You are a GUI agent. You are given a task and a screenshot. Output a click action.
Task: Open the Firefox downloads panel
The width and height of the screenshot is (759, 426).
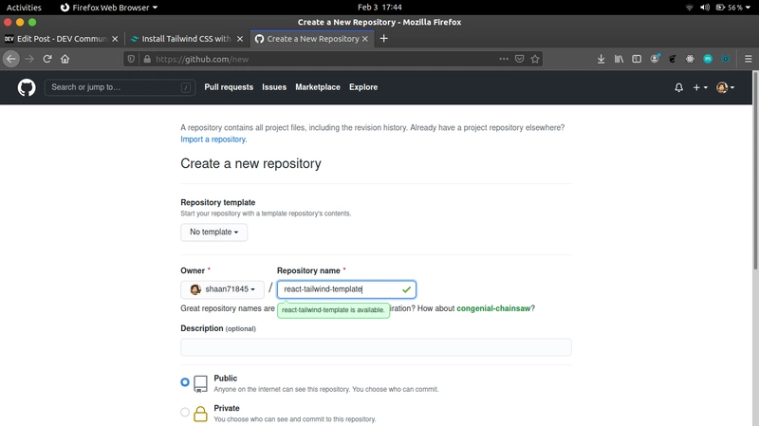601,59
